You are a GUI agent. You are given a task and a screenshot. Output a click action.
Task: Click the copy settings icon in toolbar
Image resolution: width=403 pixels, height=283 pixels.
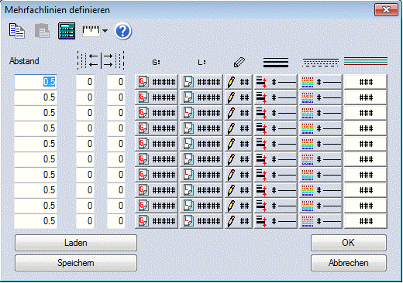(17, 31)
